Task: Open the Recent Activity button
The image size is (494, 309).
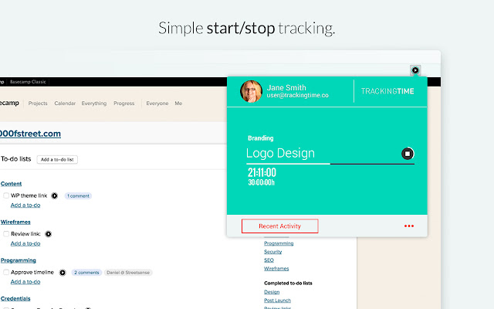Action: point(279,226)
